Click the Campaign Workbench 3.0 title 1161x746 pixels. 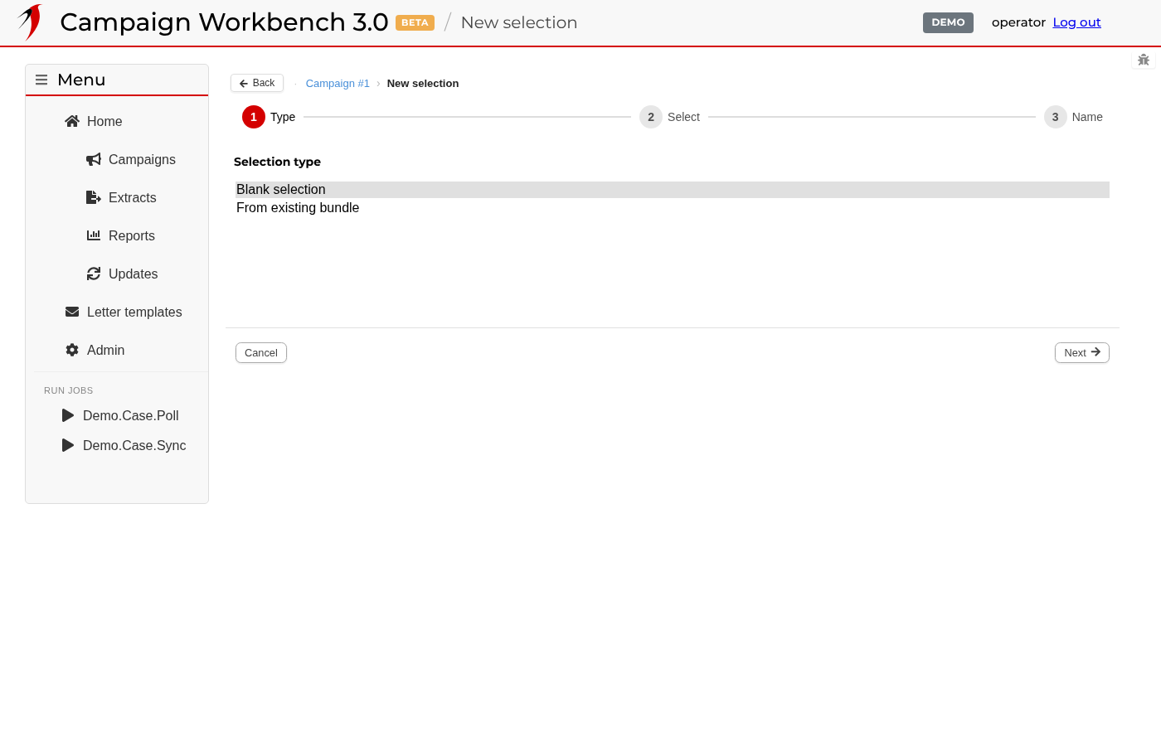pyautogui.click(x=224, y=22)
